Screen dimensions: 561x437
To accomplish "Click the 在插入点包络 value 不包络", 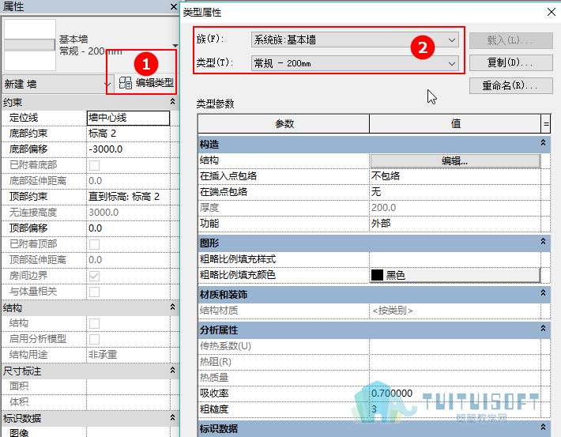I will coord(455,176).
